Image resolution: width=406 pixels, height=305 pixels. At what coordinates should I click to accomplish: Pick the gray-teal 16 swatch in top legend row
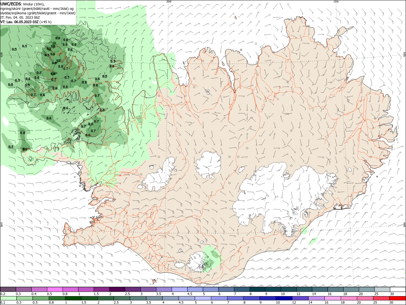click(335, 289)
